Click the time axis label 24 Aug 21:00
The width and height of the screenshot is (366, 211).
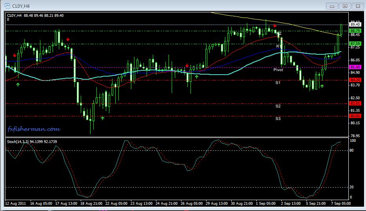point(167,204)
